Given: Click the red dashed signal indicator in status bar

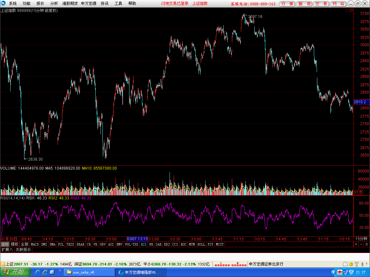Looking at the screenshot, I should point(230,264).
